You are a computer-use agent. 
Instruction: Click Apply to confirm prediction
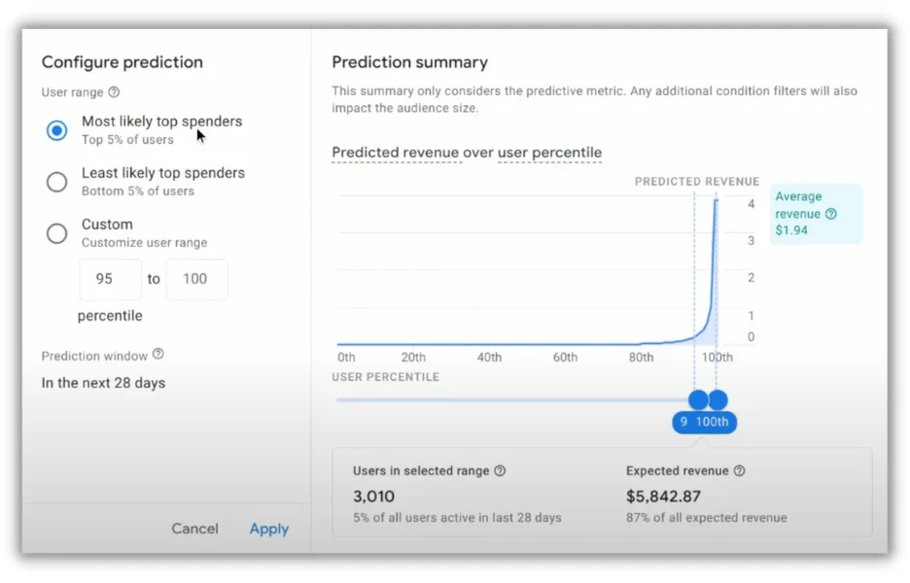(268, 529)
